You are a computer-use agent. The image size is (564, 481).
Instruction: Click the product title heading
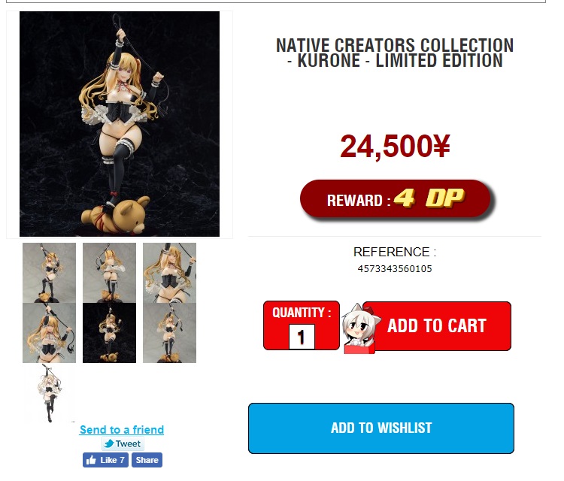395,53
